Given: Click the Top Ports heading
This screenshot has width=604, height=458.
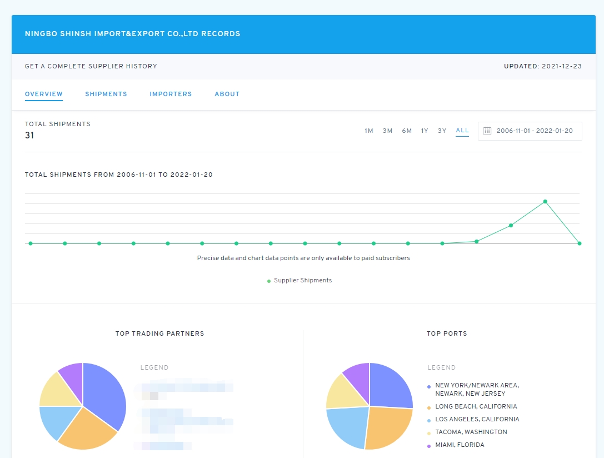Looking at the screenshot, I should point(447,333).
